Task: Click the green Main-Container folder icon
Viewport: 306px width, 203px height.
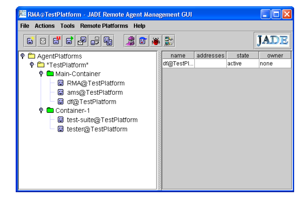Action: pyautogui.click(x=50, y=74)
